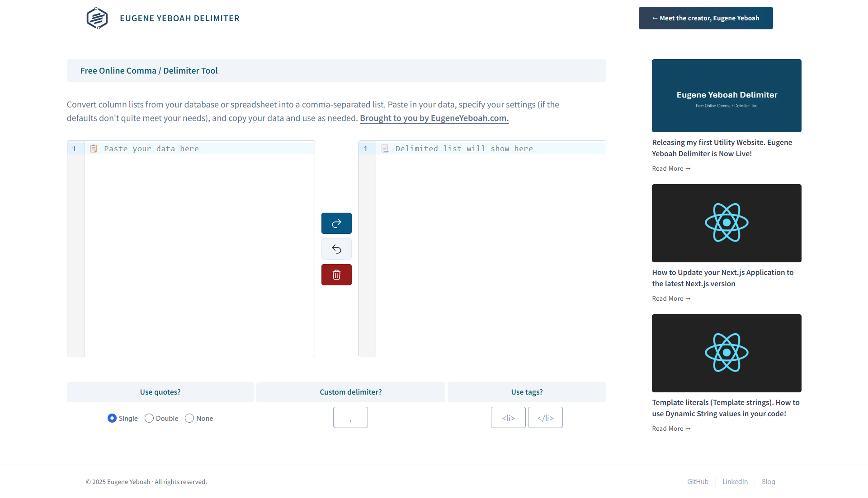The image size is (868, 498).
Task: Click the blue convert forward arrow button
Action: tap(336, 223)
